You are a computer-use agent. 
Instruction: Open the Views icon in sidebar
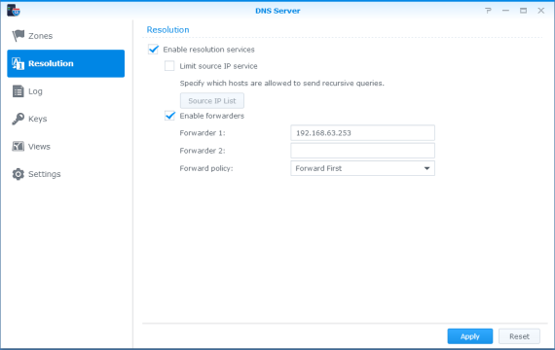pos(18,147)
